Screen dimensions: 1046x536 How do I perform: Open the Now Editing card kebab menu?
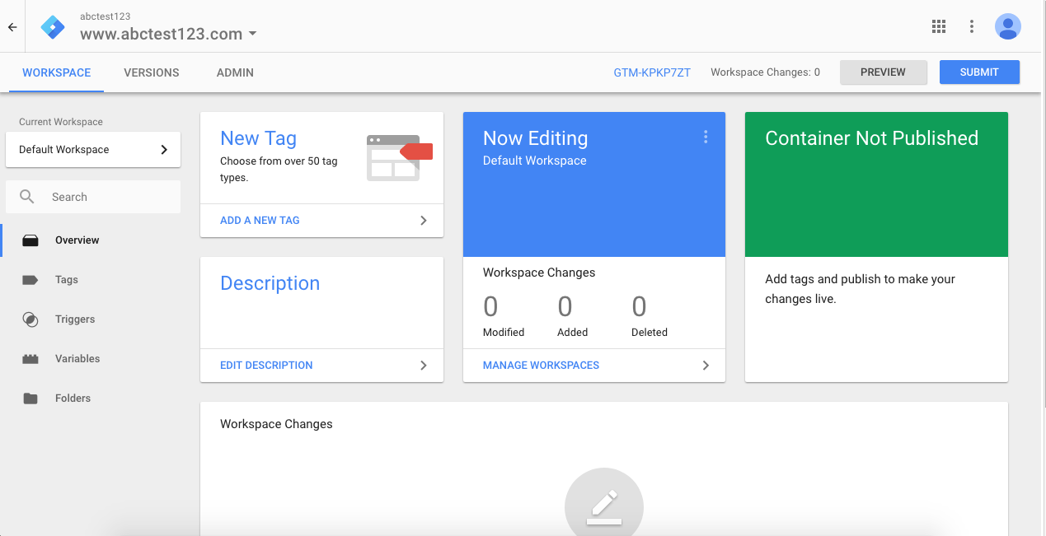(706, 137)
